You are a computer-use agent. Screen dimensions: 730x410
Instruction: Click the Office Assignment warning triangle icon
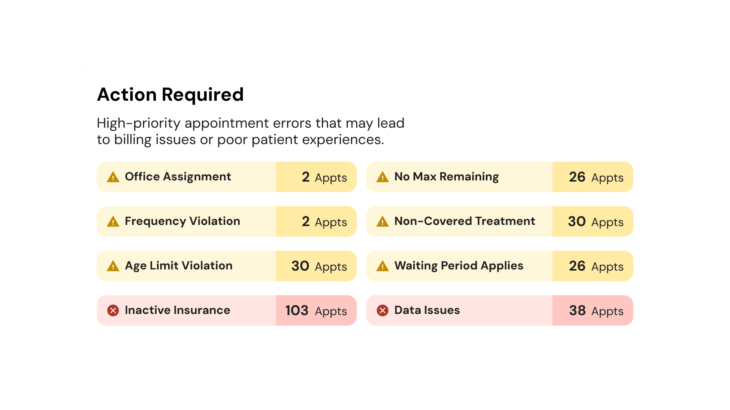click(113, 177)
